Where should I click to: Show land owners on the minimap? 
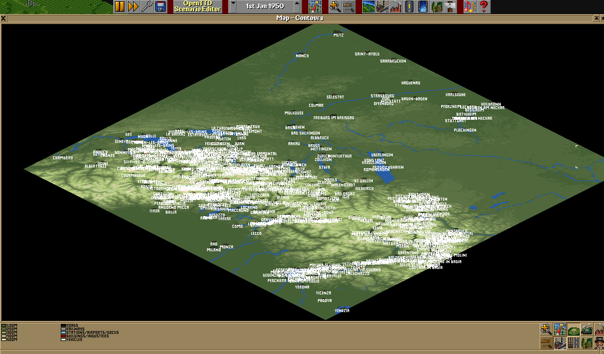599,342
